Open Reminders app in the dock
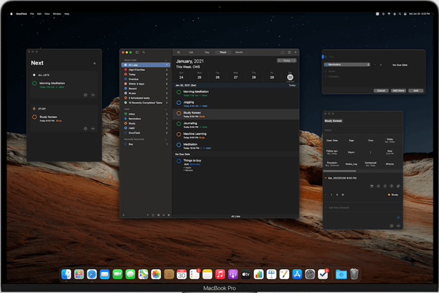 click(x=195, y=274)
